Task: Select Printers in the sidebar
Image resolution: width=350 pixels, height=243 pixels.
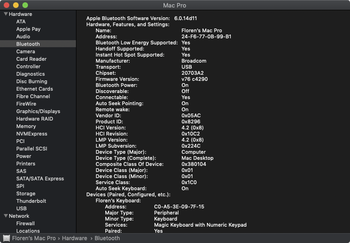Action: [26, 164]
